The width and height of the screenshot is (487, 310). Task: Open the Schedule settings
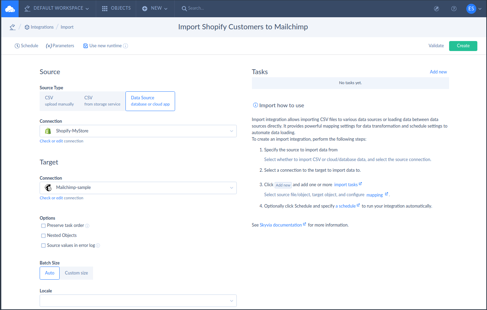27,46
